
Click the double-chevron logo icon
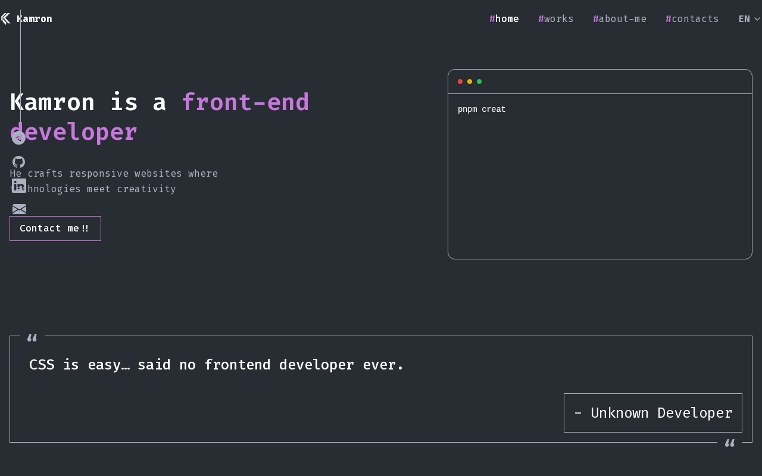point(5,18)
